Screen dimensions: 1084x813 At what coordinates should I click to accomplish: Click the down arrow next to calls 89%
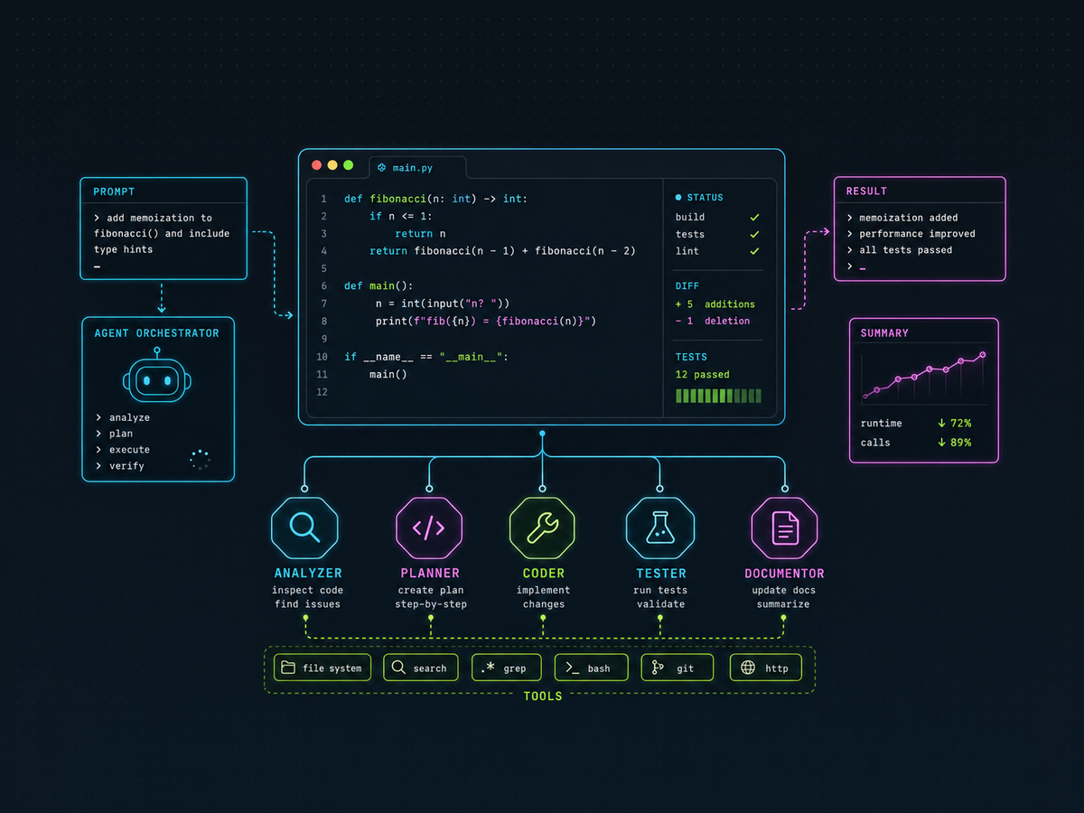pyautogui.click(x=941, y=443)
